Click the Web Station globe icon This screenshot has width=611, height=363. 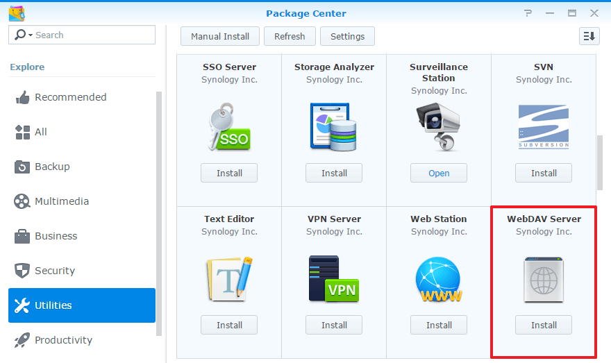[439, 279]
